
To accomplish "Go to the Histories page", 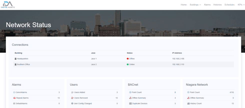I will [217, 5].
